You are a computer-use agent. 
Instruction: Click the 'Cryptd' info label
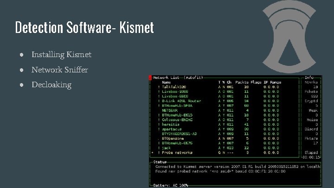click(311, 101)
